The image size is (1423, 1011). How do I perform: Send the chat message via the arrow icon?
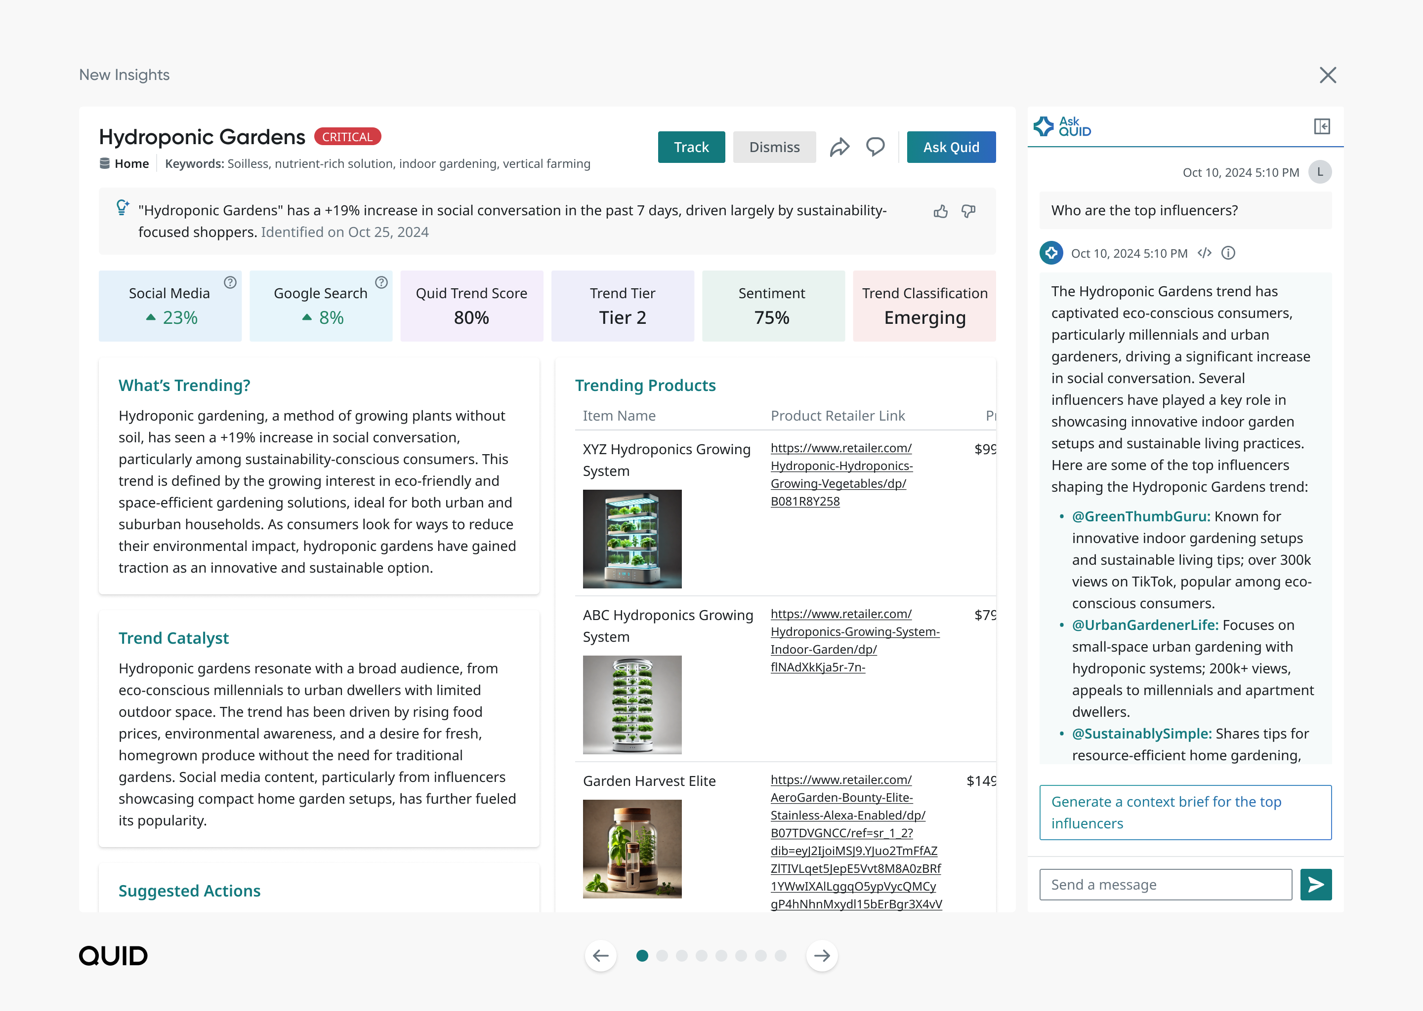(1315, 884)
